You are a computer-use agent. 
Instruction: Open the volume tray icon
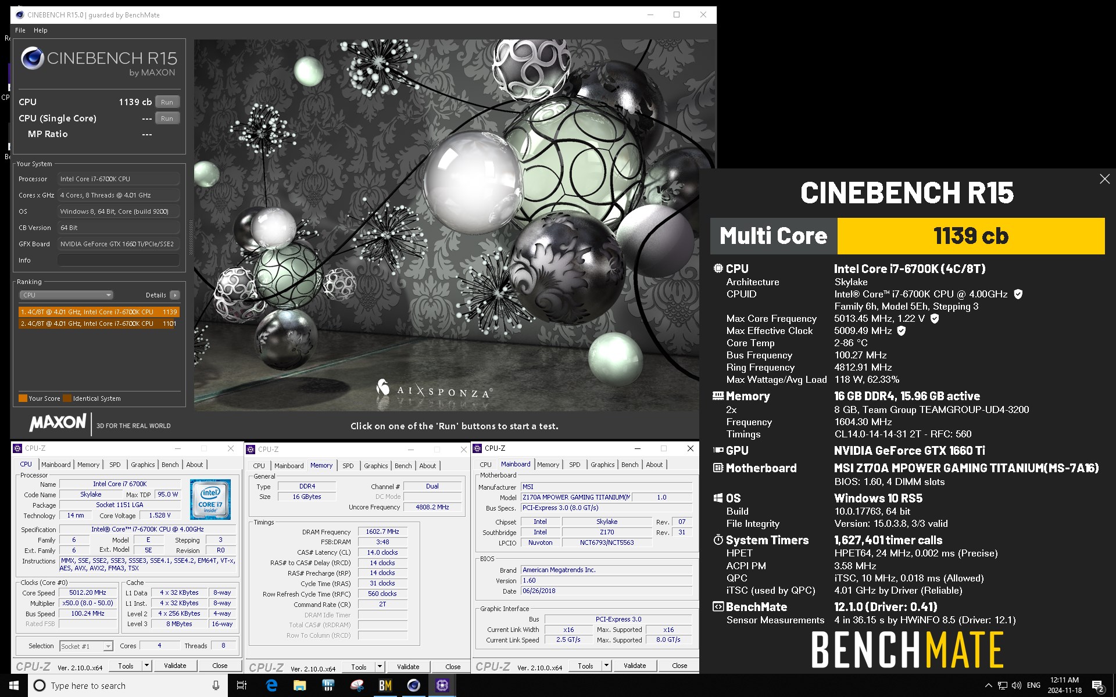[1017, 685]
